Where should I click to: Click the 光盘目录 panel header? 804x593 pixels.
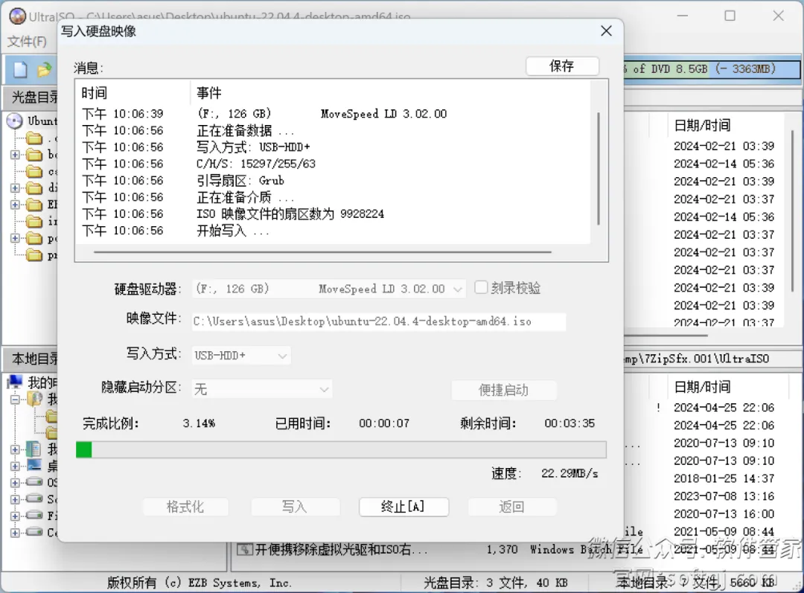coord(35,97)
